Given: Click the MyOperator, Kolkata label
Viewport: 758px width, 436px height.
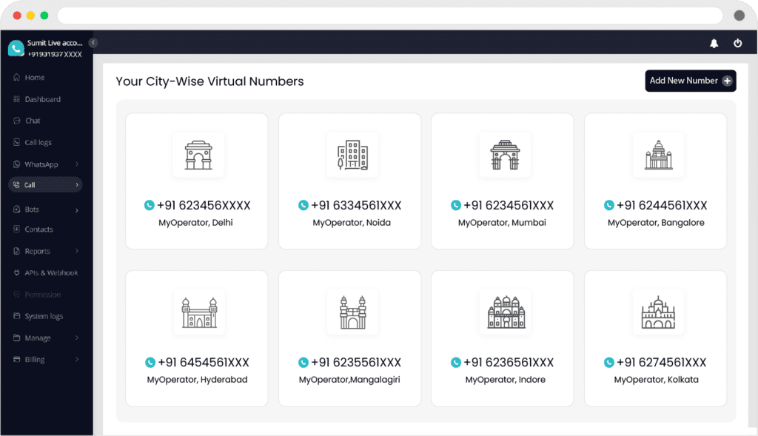Looking at the screenshot, I should 656,380.
